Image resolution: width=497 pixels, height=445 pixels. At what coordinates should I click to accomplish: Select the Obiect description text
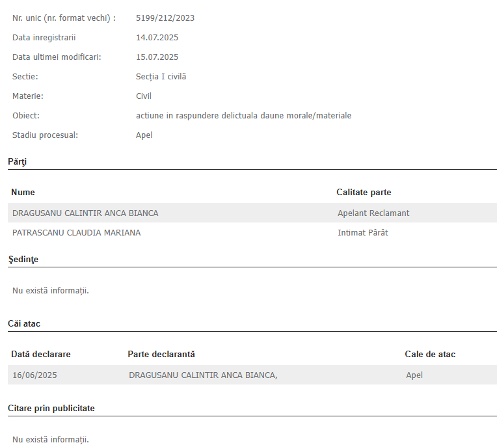pos(244,116)
